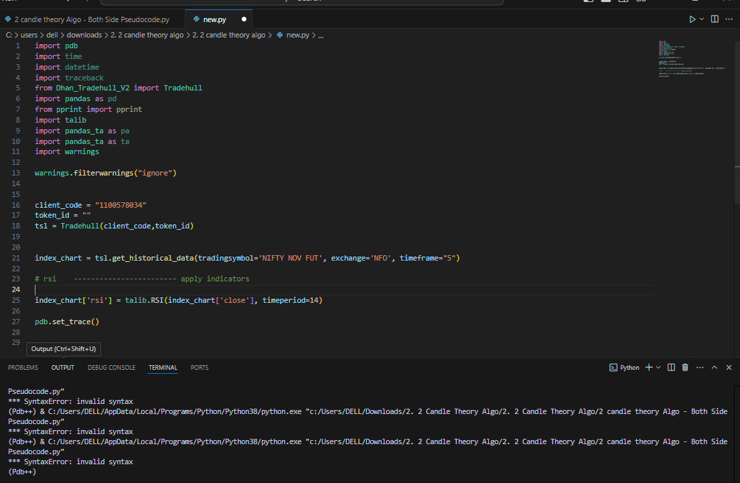Open terminal panel ellipsis menu
740x483 pixels.
tap(700, 367)
